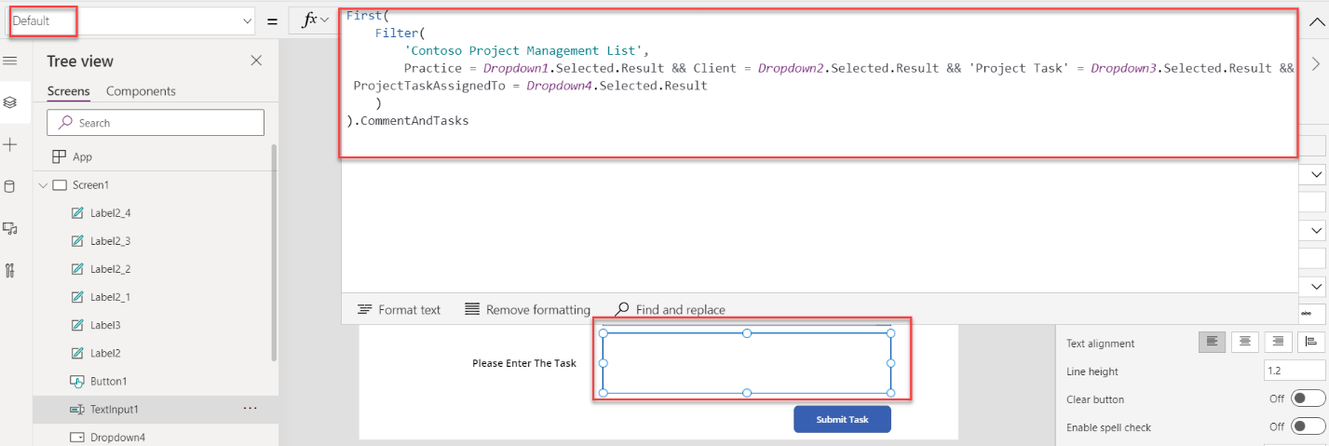The width and height of the screenshot is (1329, 446).
Task: Toggle Enable spell check switch
Action: (1309, 426)
